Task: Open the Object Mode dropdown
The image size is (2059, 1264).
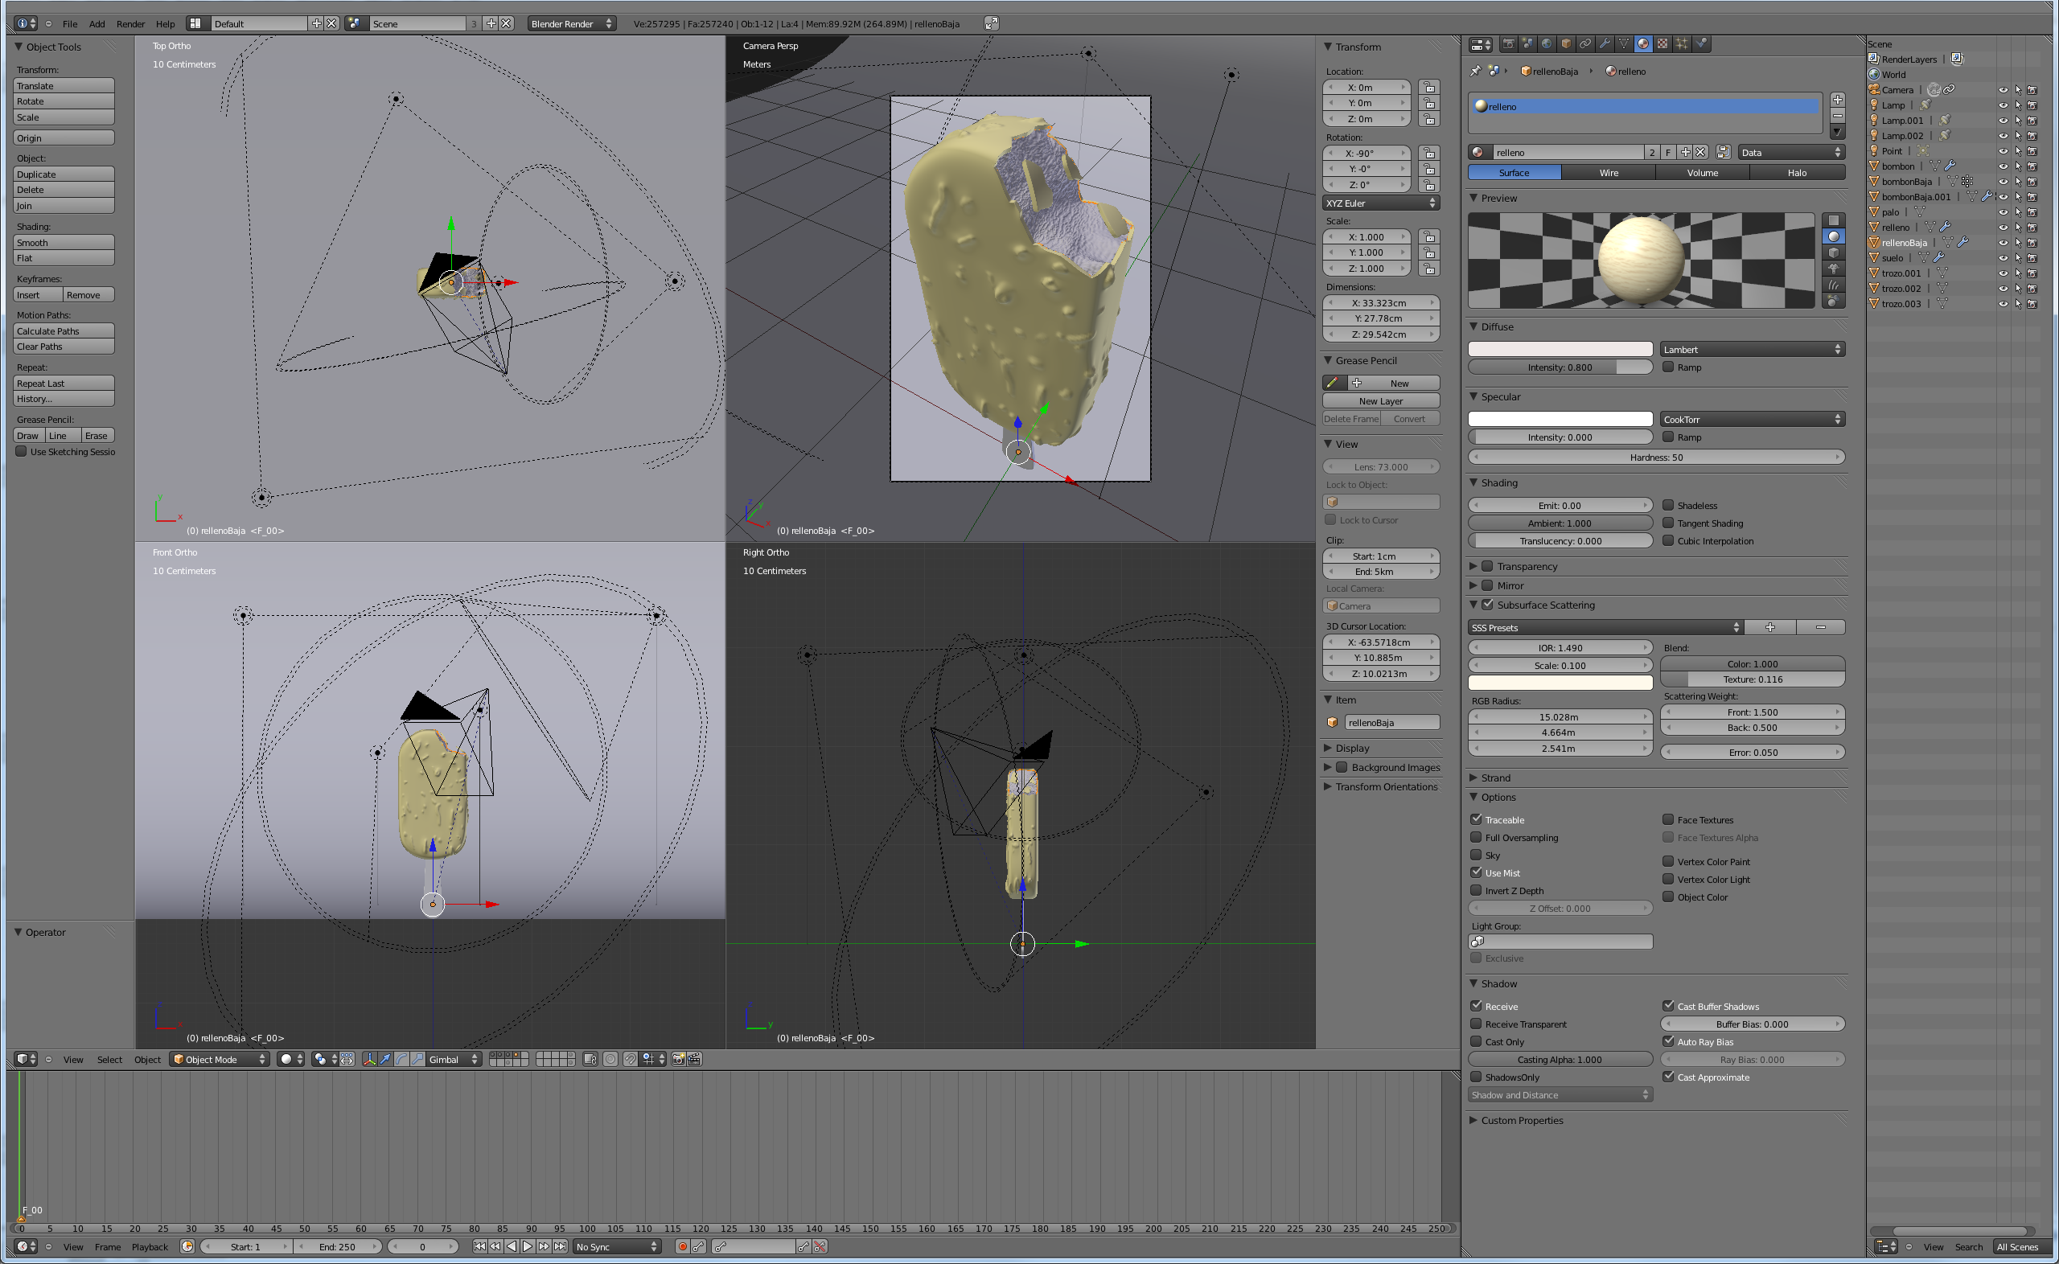Action: click(219, 1059)
